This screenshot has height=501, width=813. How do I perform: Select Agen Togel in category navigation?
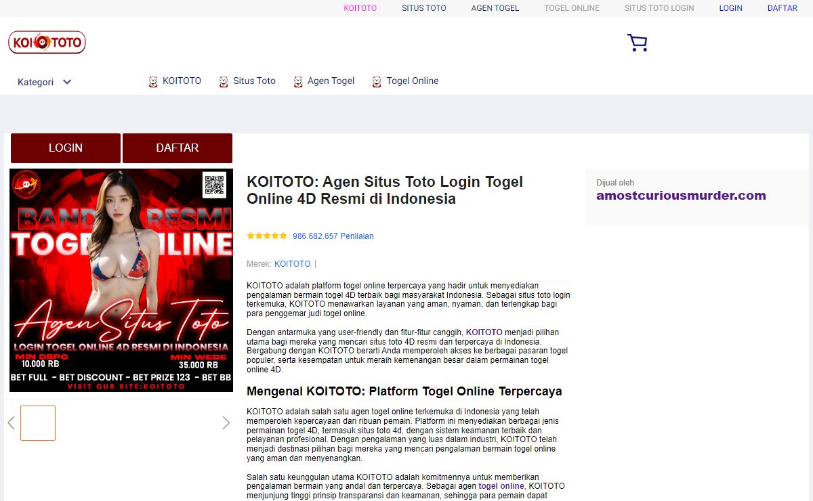click(331, 81)
